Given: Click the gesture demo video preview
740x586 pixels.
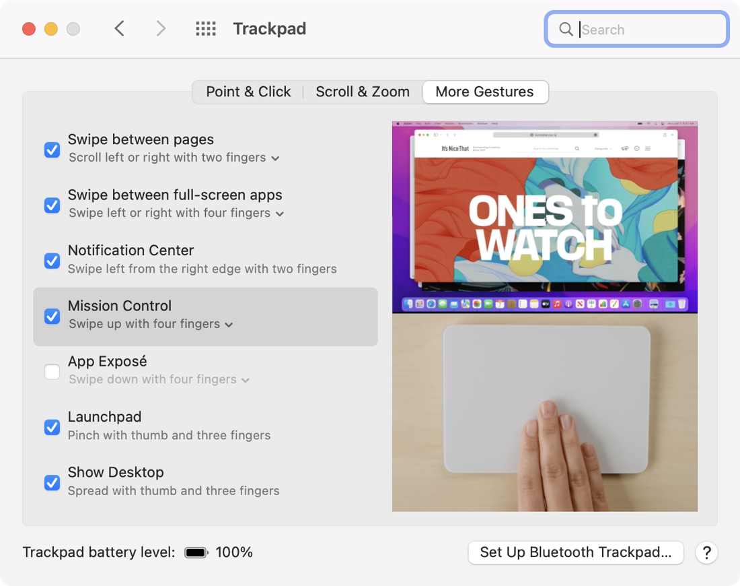Looking at the screenshot, I should 544,317.
